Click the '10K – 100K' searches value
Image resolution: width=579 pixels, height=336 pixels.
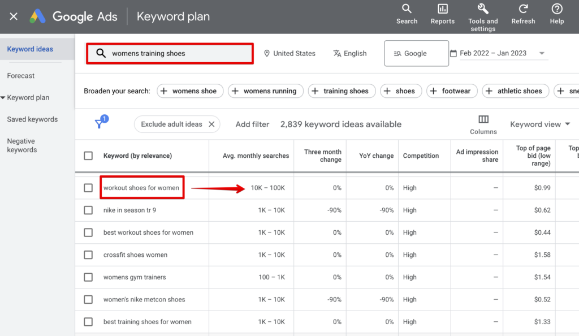pyautogui.click(x=267, y=188)
